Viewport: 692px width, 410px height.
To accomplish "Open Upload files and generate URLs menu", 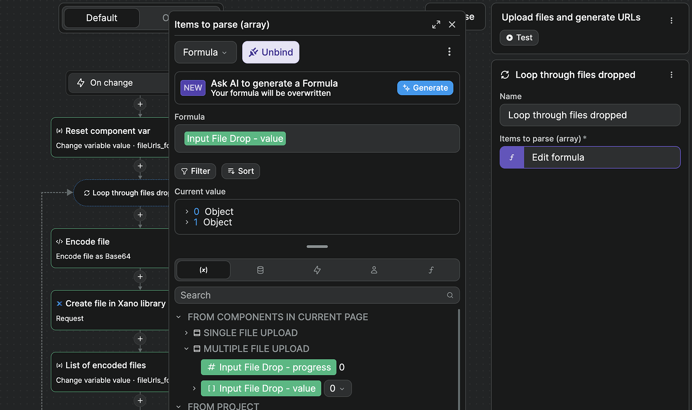I will point(671,21).
